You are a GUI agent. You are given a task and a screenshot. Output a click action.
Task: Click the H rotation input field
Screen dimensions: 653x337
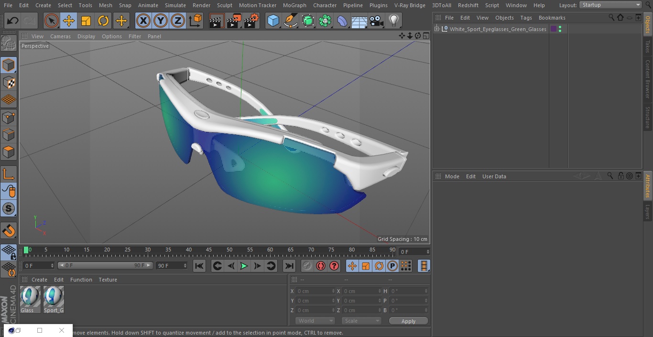point(410,291)
